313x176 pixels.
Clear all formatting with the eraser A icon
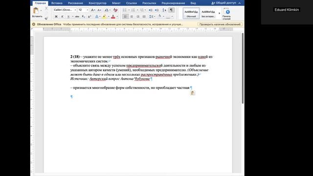tap(115, 10)
